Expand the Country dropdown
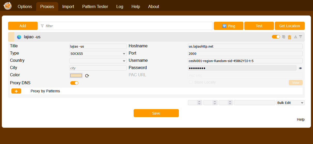 (98, 61)
